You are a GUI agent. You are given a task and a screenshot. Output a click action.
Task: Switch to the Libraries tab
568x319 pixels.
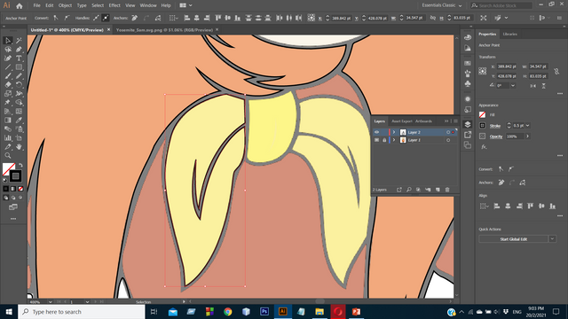pyautogui.click(x=509, y=34)
